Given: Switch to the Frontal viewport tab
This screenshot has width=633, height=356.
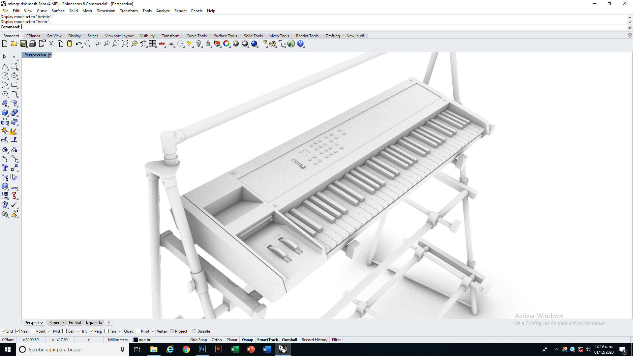Looking at the screenshot, I should tap(75, 323).
